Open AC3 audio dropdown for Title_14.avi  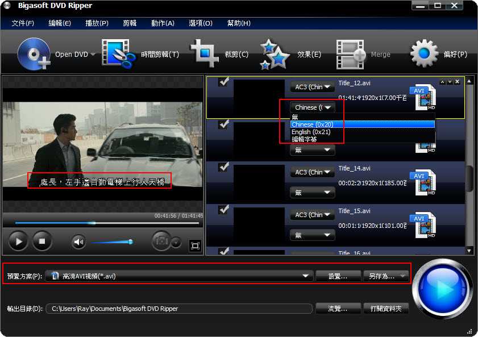312,172
